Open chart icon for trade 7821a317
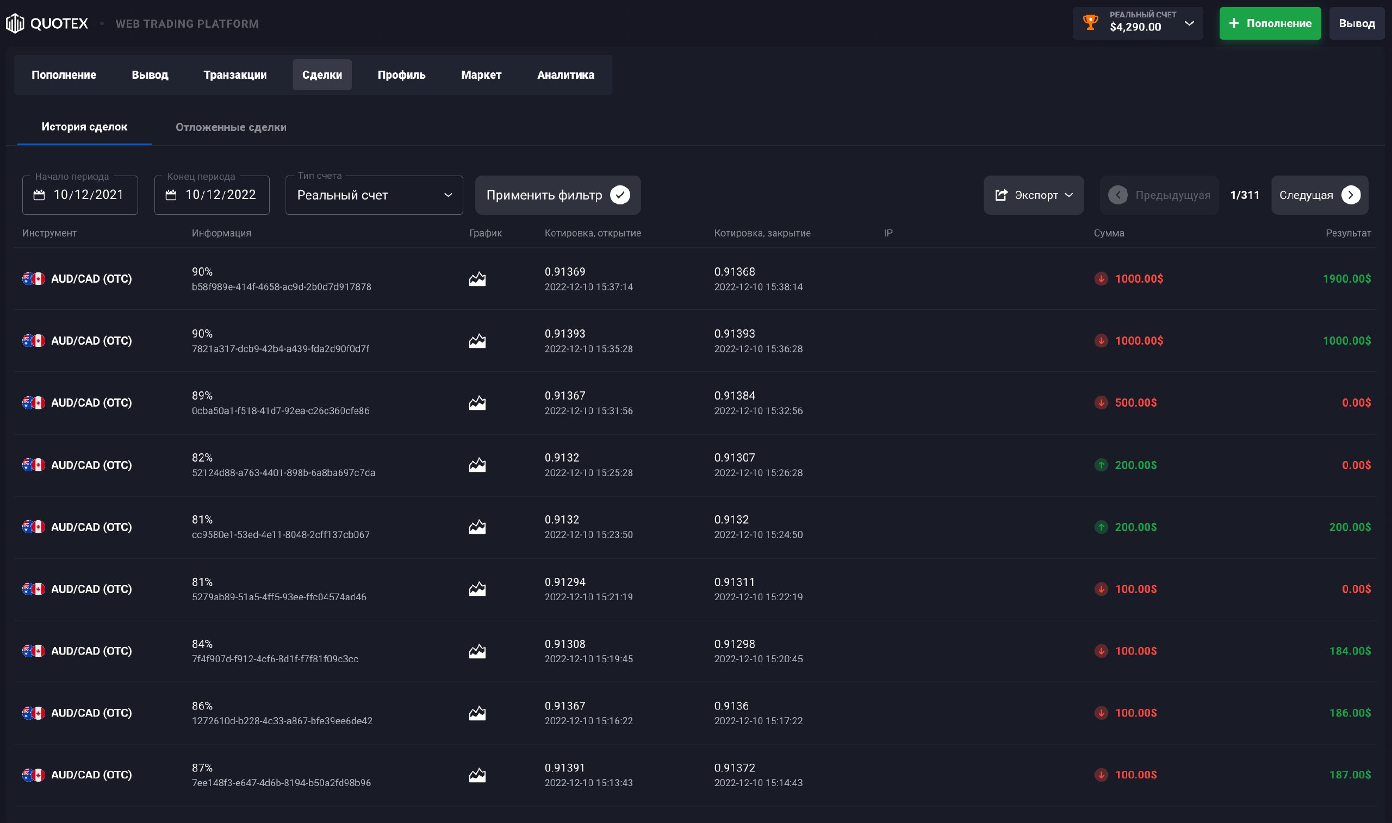Screen dimensions: 1392x823 tap(477, 341)
